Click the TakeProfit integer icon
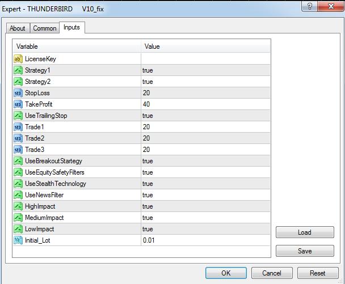345x284 pixels. (x=18, y=104)
